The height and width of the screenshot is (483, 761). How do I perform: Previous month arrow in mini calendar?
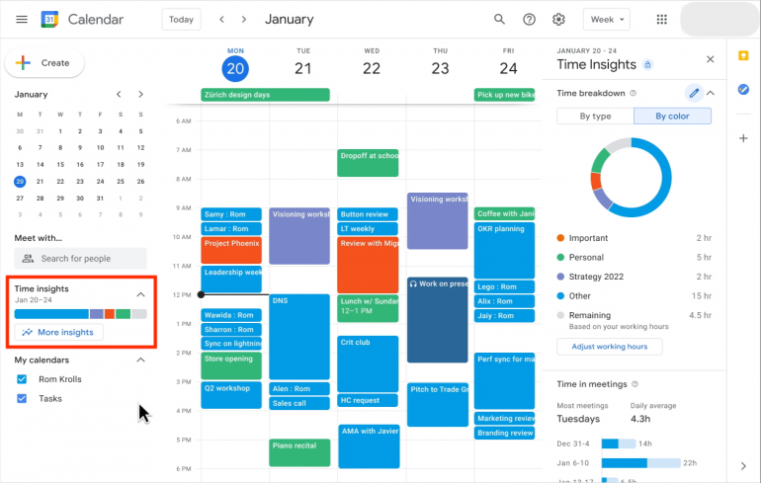[x=119, y=94]
